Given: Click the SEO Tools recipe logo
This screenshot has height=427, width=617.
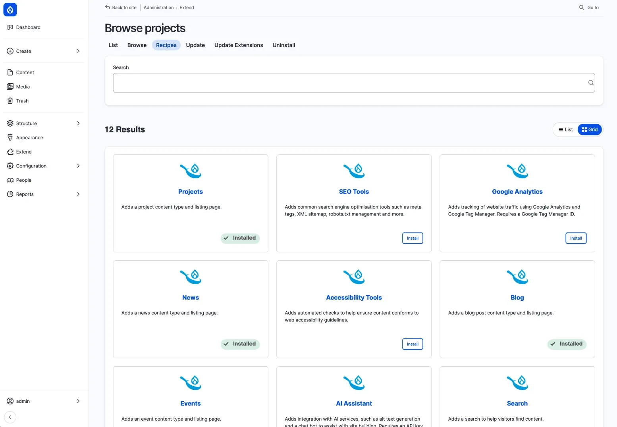Looking at the screenshot, I should (354, 171).
